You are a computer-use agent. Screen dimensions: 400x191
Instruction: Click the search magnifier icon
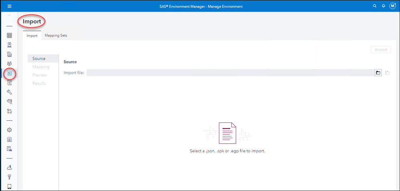[x=375, y=6]
